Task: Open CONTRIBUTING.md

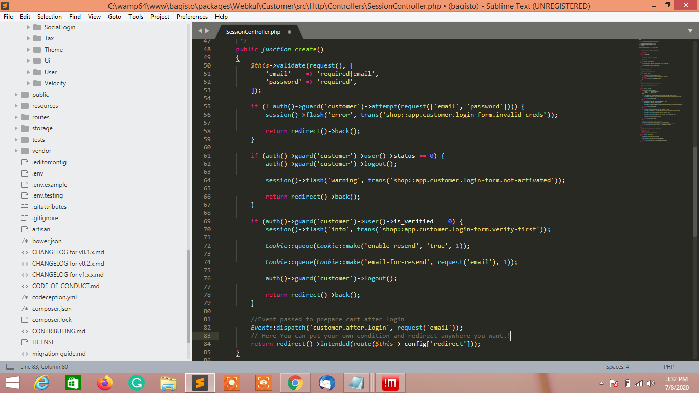Action: (x=59, y=331)
